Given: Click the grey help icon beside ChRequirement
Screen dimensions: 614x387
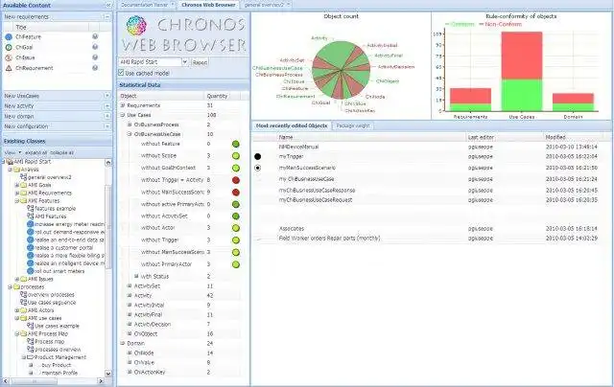Looking at the screenshot, I should [95, 68].
